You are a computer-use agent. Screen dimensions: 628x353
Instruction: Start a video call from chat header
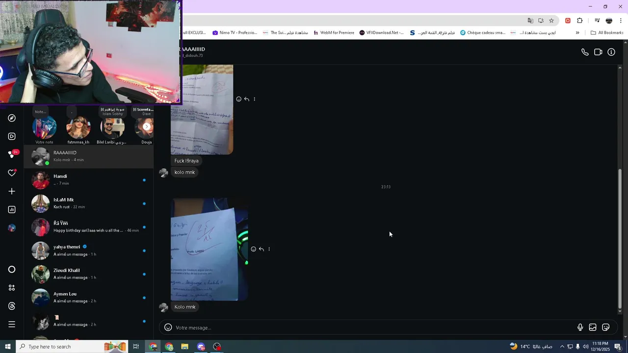click(x=598, y=52)
